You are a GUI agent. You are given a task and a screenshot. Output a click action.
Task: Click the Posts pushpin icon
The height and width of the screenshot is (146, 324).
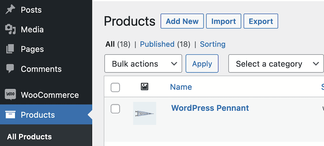[x=10, y=10]
